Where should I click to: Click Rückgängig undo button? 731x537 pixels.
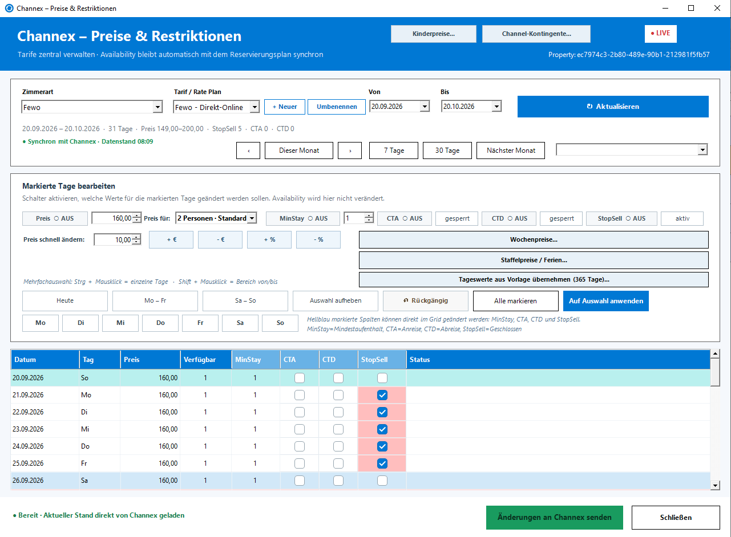pos(426,300)
